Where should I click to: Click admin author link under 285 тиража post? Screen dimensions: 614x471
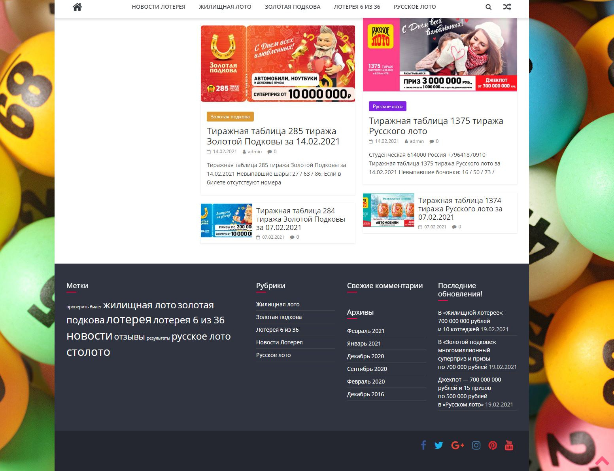(255, 152)
